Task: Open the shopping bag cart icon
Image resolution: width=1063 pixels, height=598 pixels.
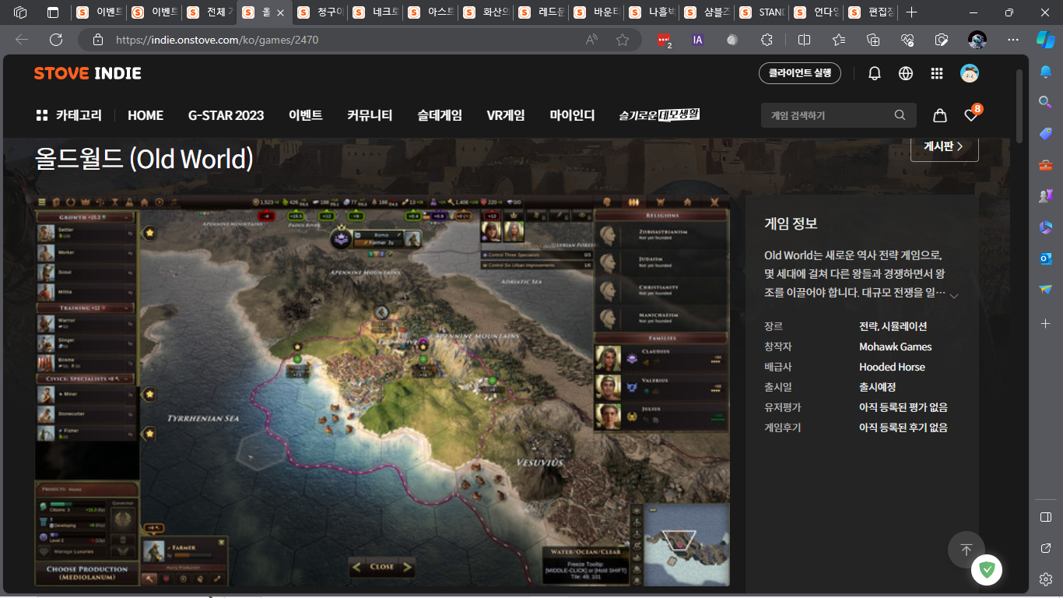Action: click(940, 115)
